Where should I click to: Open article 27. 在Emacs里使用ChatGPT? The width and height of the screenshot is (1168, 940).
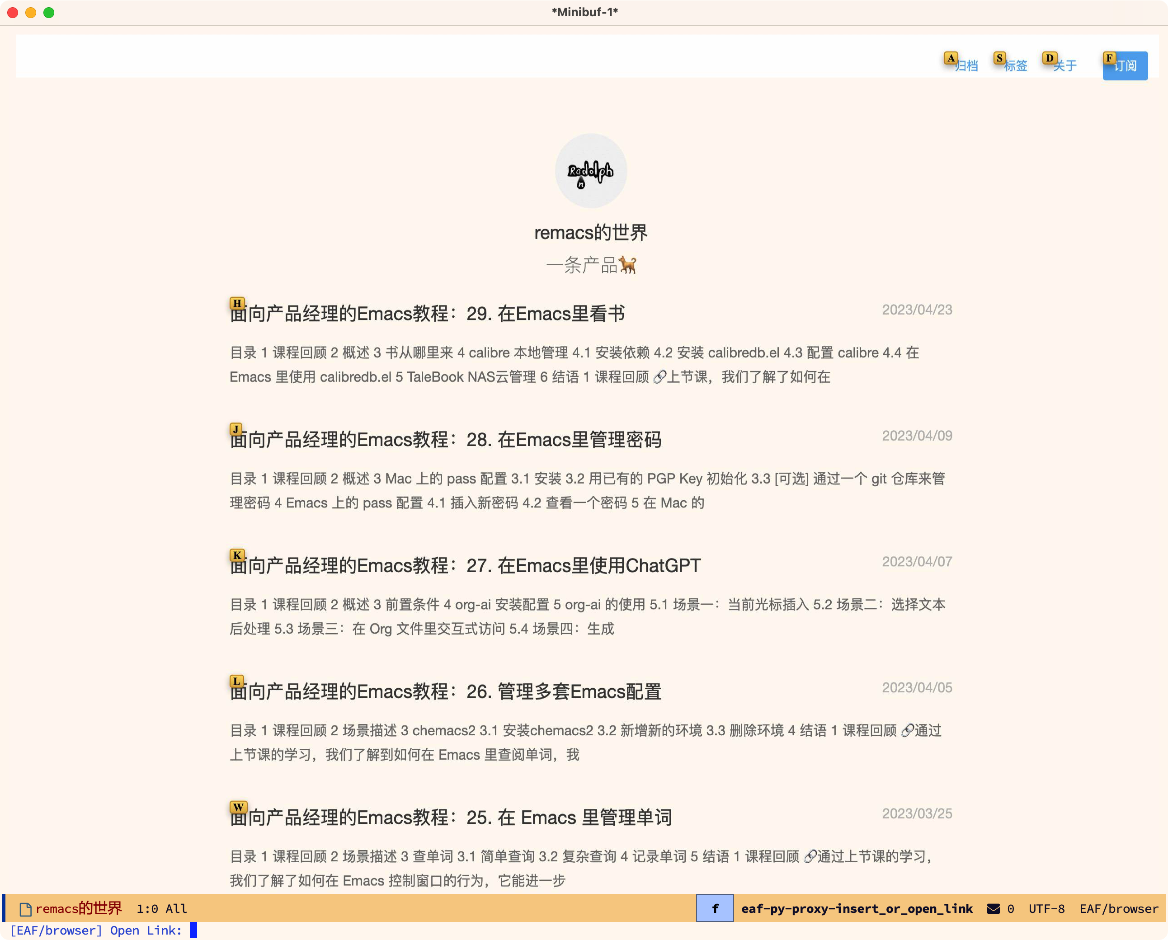[x=466, y=565]
